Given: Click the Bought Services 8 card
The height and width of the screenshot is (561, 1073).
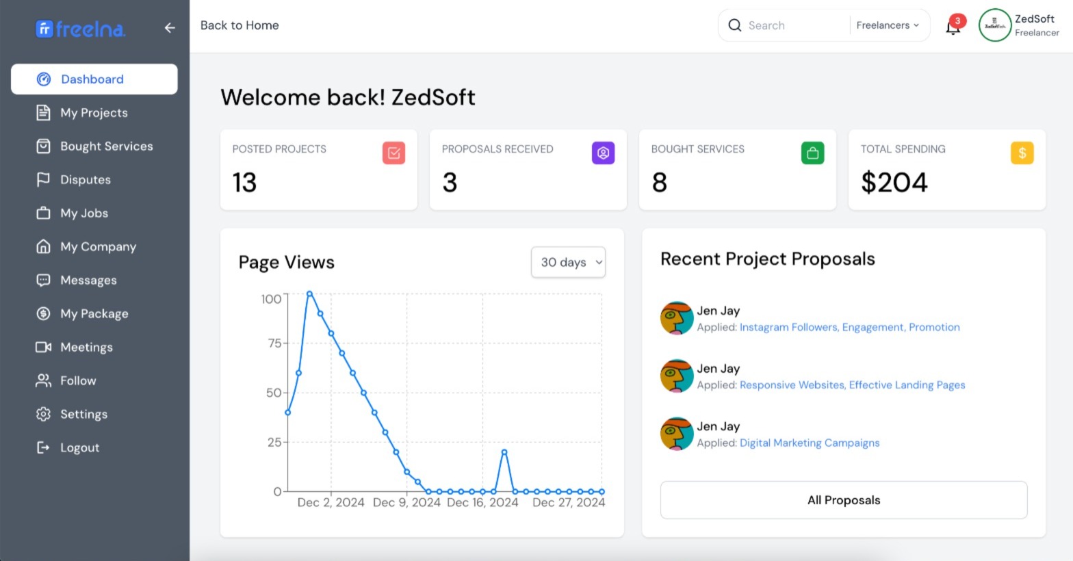Looking at the screenshot, I should (738, 170).
